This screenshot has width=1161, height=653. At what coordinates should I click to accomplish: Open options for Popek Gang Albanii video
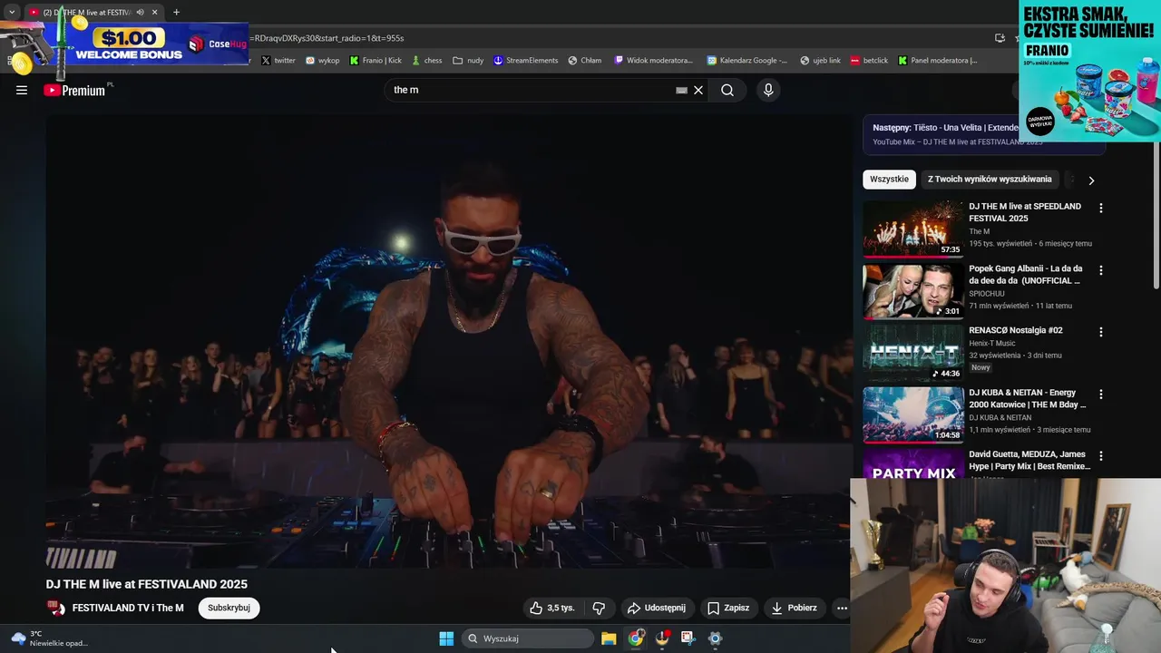pos(1101,270)
